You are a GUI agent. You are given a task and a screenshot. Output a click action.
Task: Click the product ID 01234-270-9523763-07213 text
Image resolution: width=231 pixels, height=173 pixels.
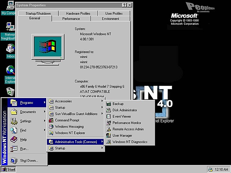point(99,67)
